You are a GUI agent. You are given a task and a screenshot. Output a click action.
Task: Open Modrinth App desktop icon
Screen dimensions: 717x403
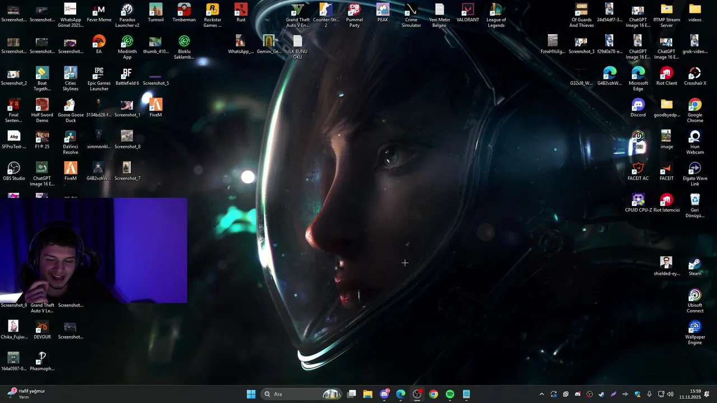(127, 48)
